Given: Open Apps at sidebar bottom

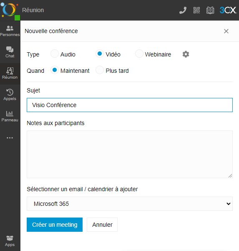Looking at the screenshot, I should point(10,241).
